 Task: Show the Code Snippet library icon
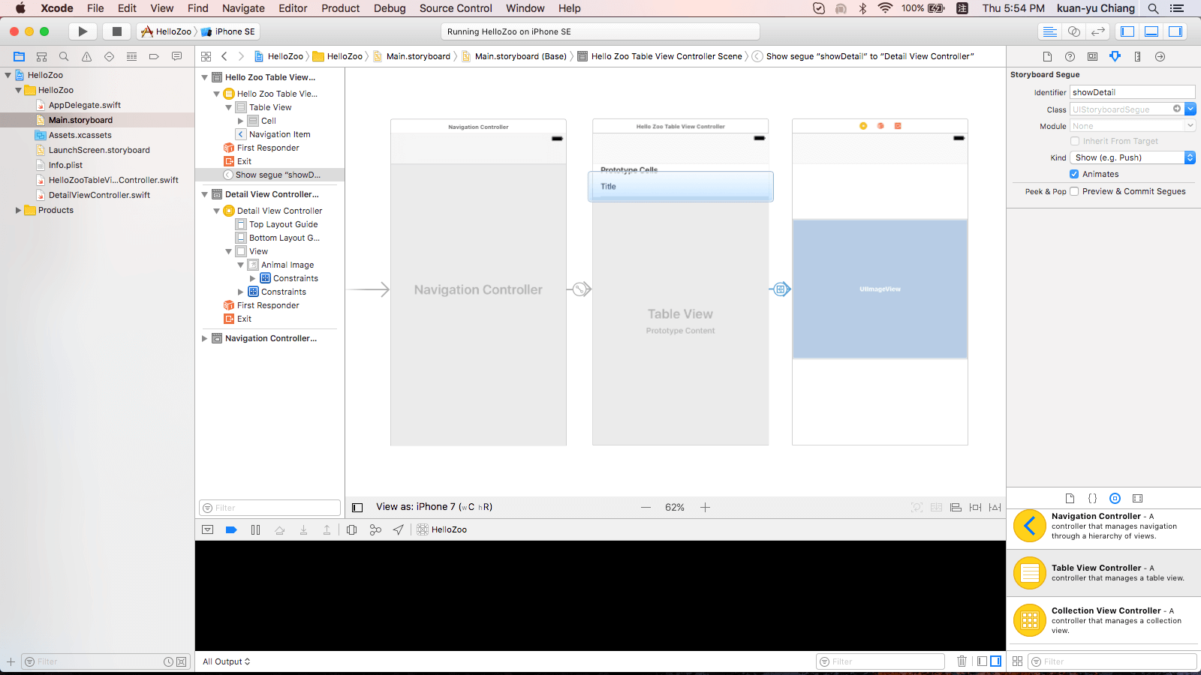1092,498
